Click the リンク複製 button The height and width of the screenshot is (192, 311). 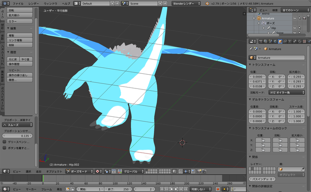pyautogui.click(x=20, y=40)
